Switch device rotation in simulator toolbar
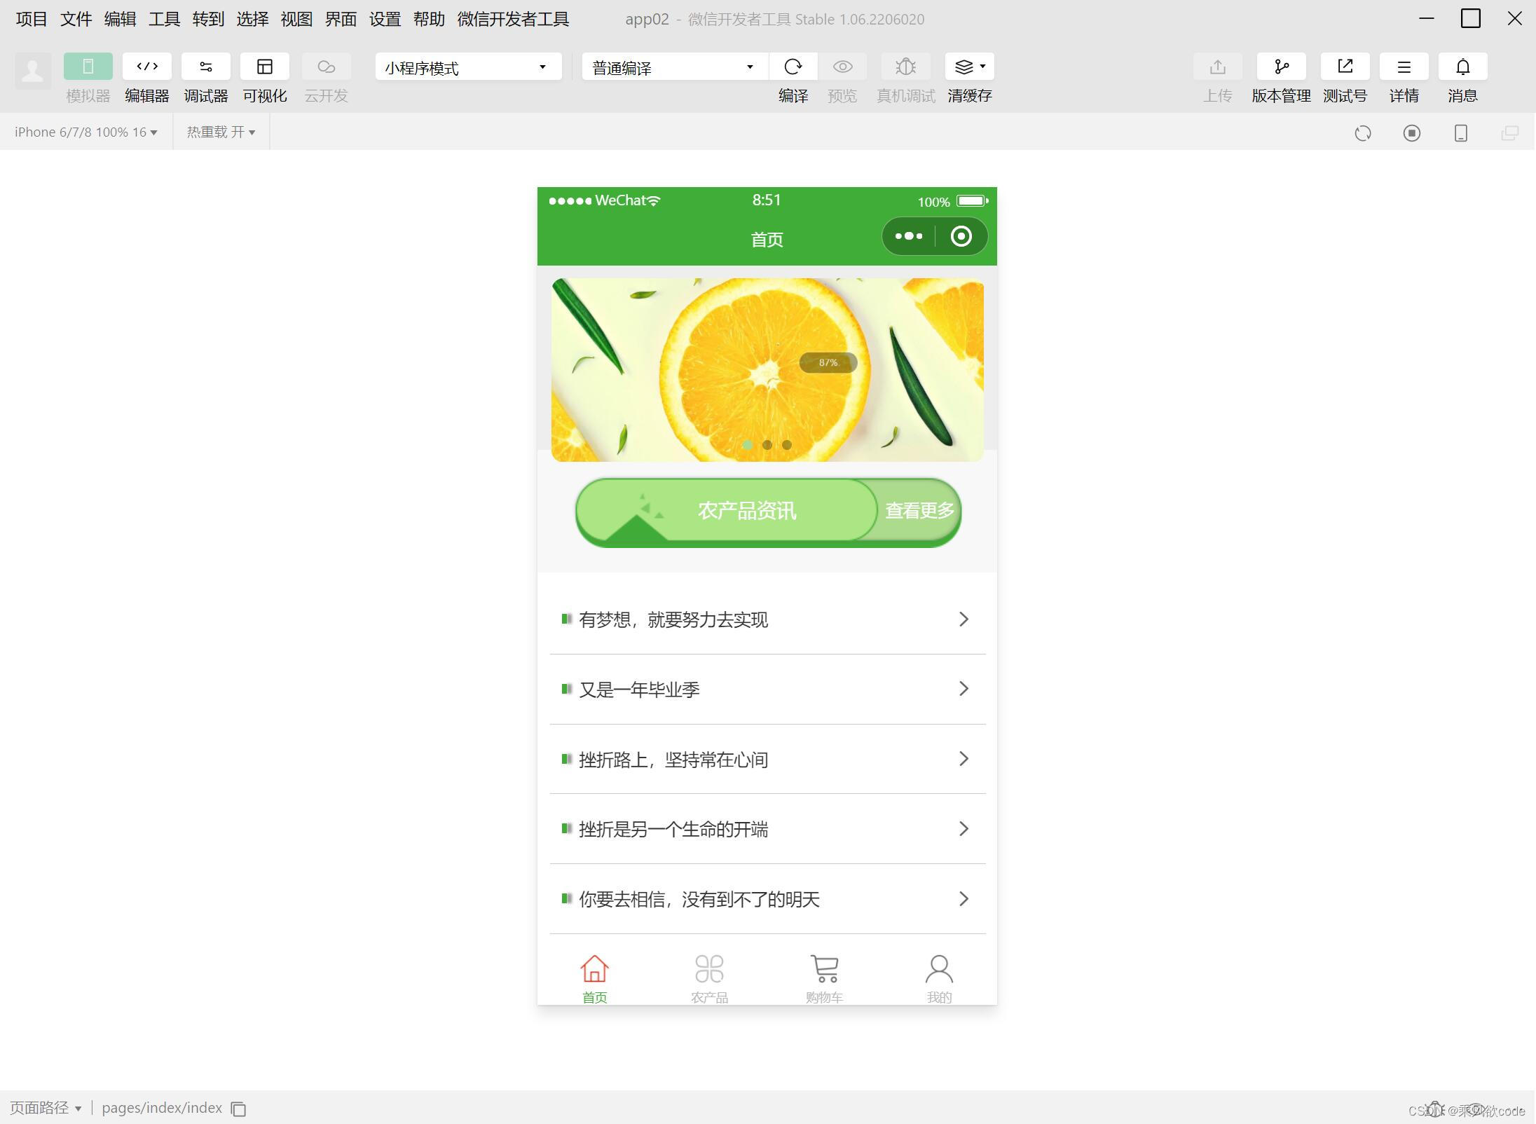The width and height of the screenshot is (1536, 1124). [x=1460, y=132]
